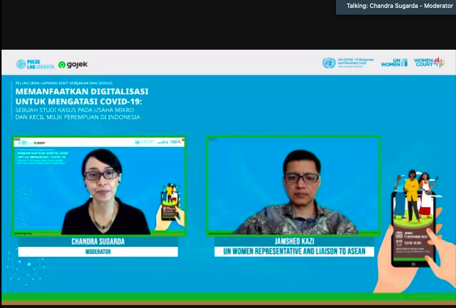The image size is (456, 308).
Task: Click the 'PELUNCURAN LAPORAN RISET KEBIJAKAN DAN DISKUSI' line
Action: [x=64, y=83]
